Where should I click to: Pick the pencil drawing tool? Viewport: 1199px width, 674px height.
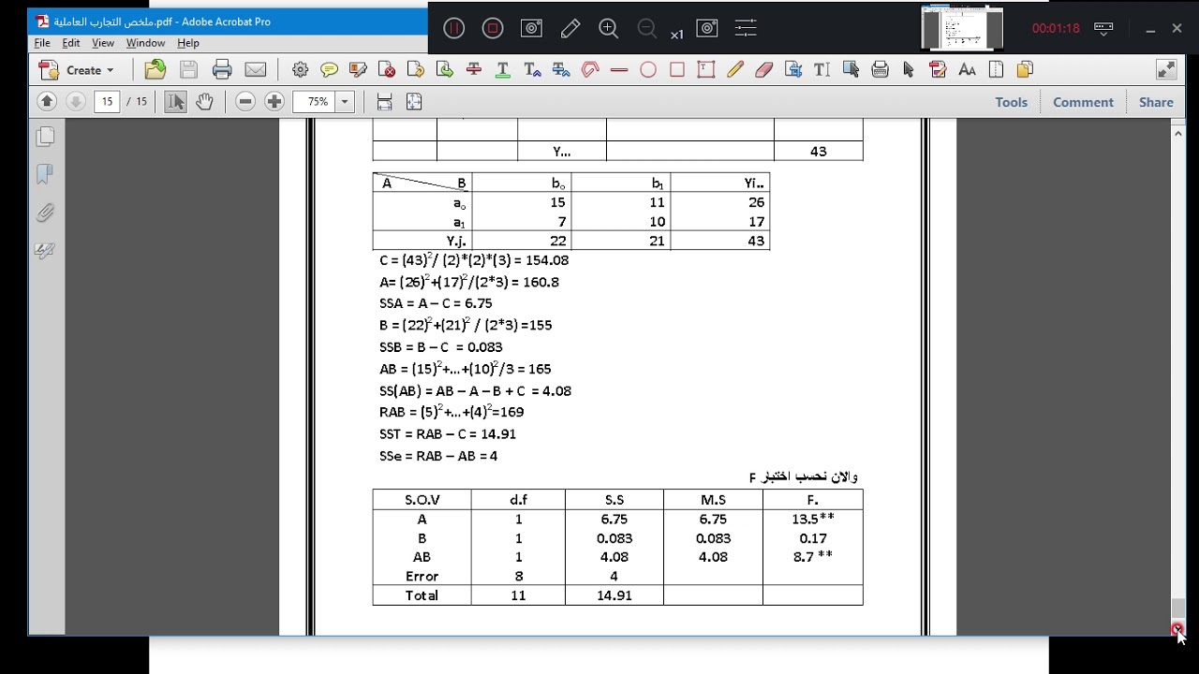735,69
